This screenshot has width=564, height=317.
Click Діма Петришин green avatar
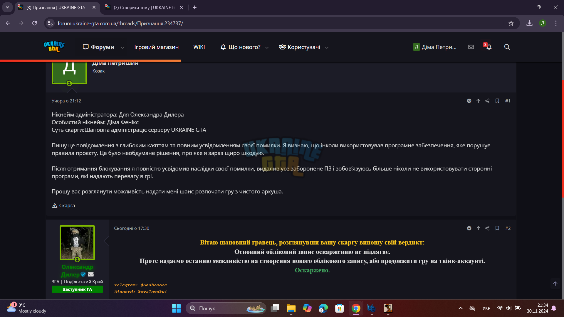[x=69, y=73]
